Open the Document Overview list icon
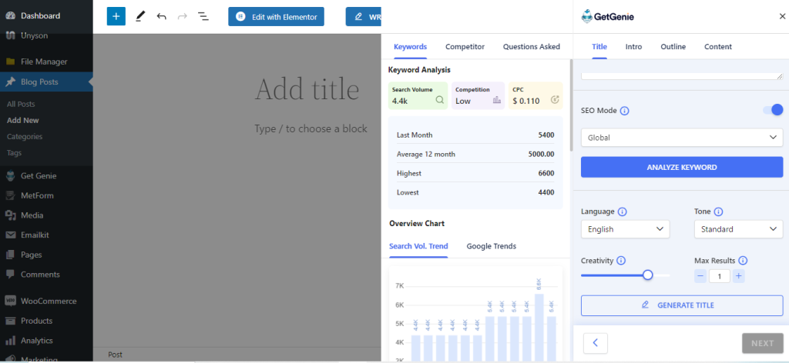The width and height of the screenshot is (789, 363). [203, 17]
